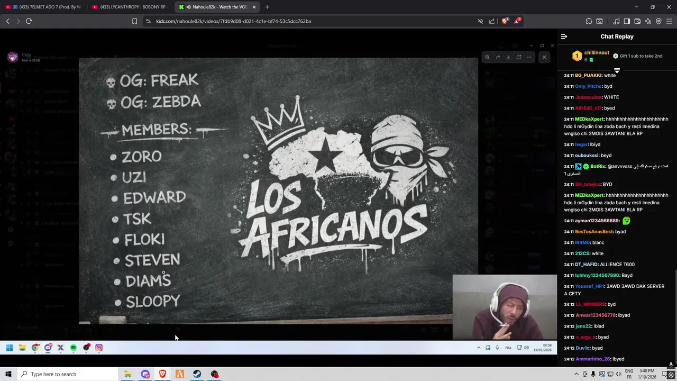Screen dimensions: 677x381
Task: Collapse the Chat Replay panel
Action: tap(564, 37)
